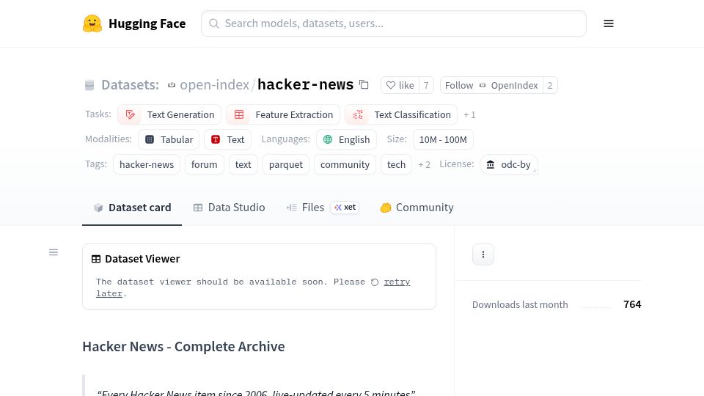The width and height of the screenshot is (704, 396).
Task: Click the retry circular arrow icon
Action: tap(375, 282)
